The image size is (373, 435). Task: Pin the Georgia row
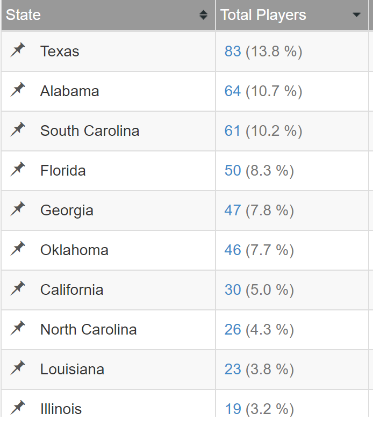(x=18, y=209)
